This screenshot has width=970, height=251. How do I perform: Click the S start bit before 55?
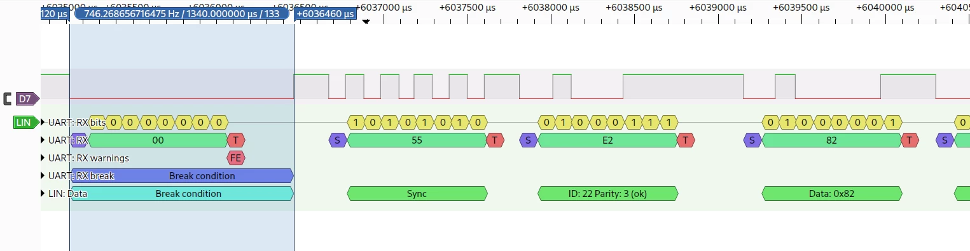(x=338, y=140)
